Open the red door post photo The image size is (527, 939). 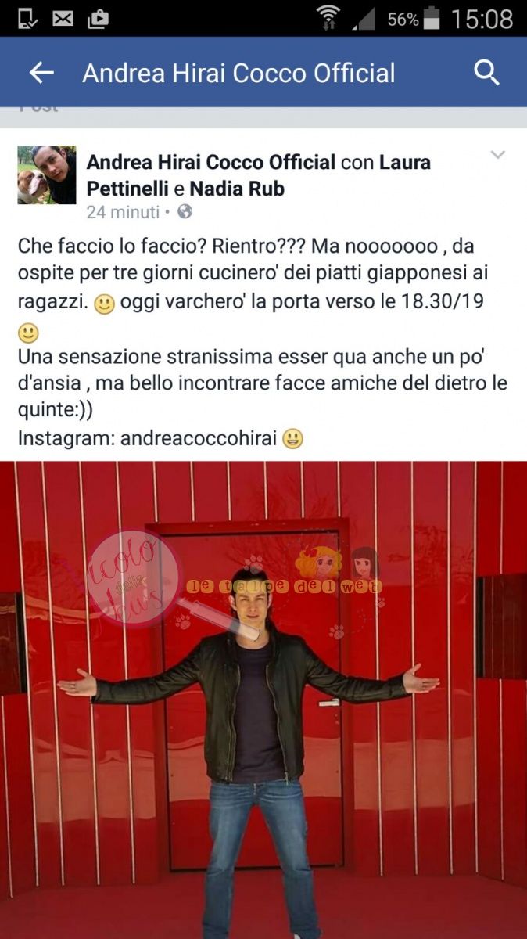click(x=263, y=700)
